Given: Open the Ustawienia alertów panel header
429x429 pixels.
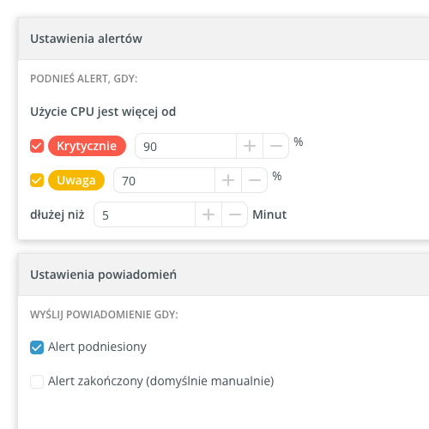Looking at the screenshot, I should 223,39.
